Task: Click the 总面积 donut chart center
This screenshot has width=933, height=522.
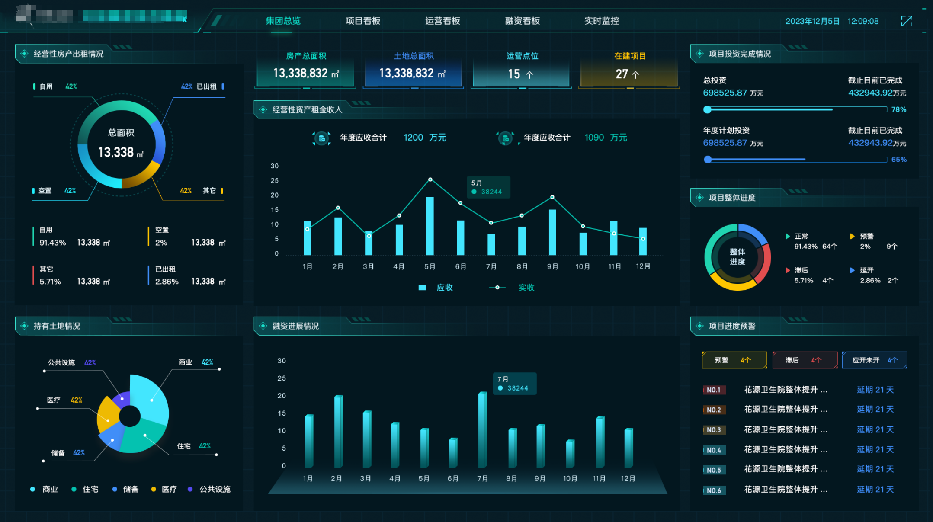Action: [x=121, y=144]
